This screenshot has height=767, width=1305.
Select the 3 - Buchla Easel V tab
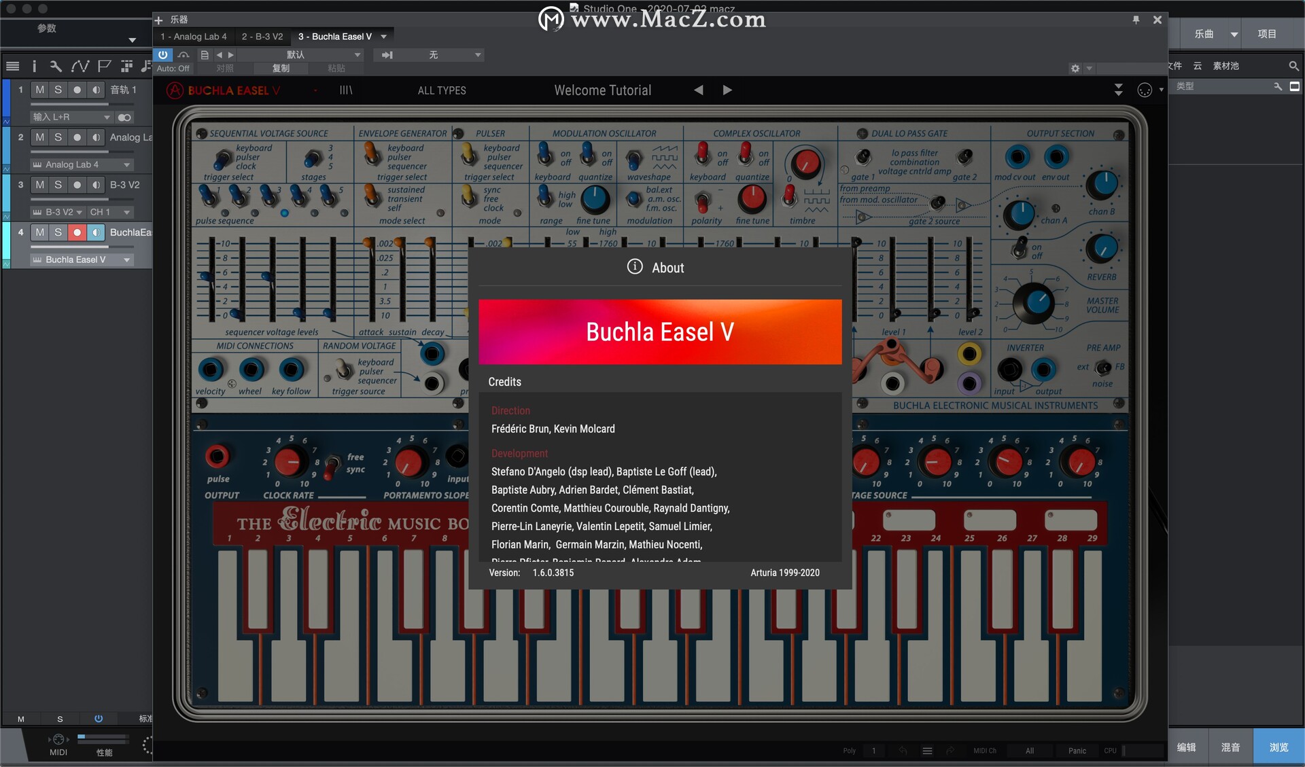335,37
